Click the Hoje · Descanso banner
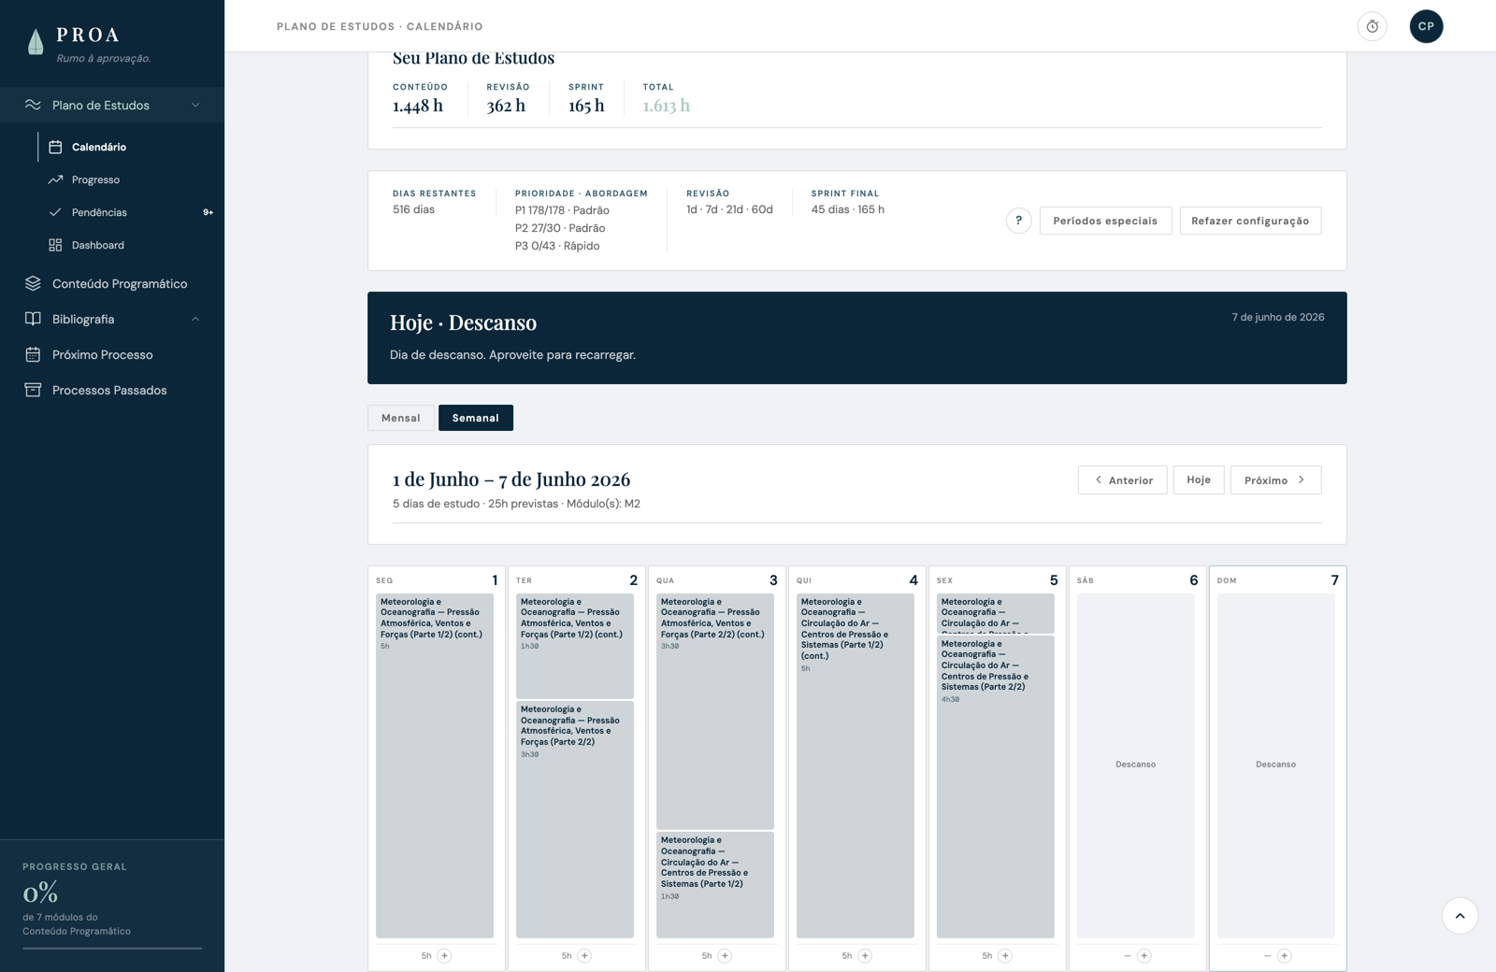1496x972 pixels. point(857,337)
